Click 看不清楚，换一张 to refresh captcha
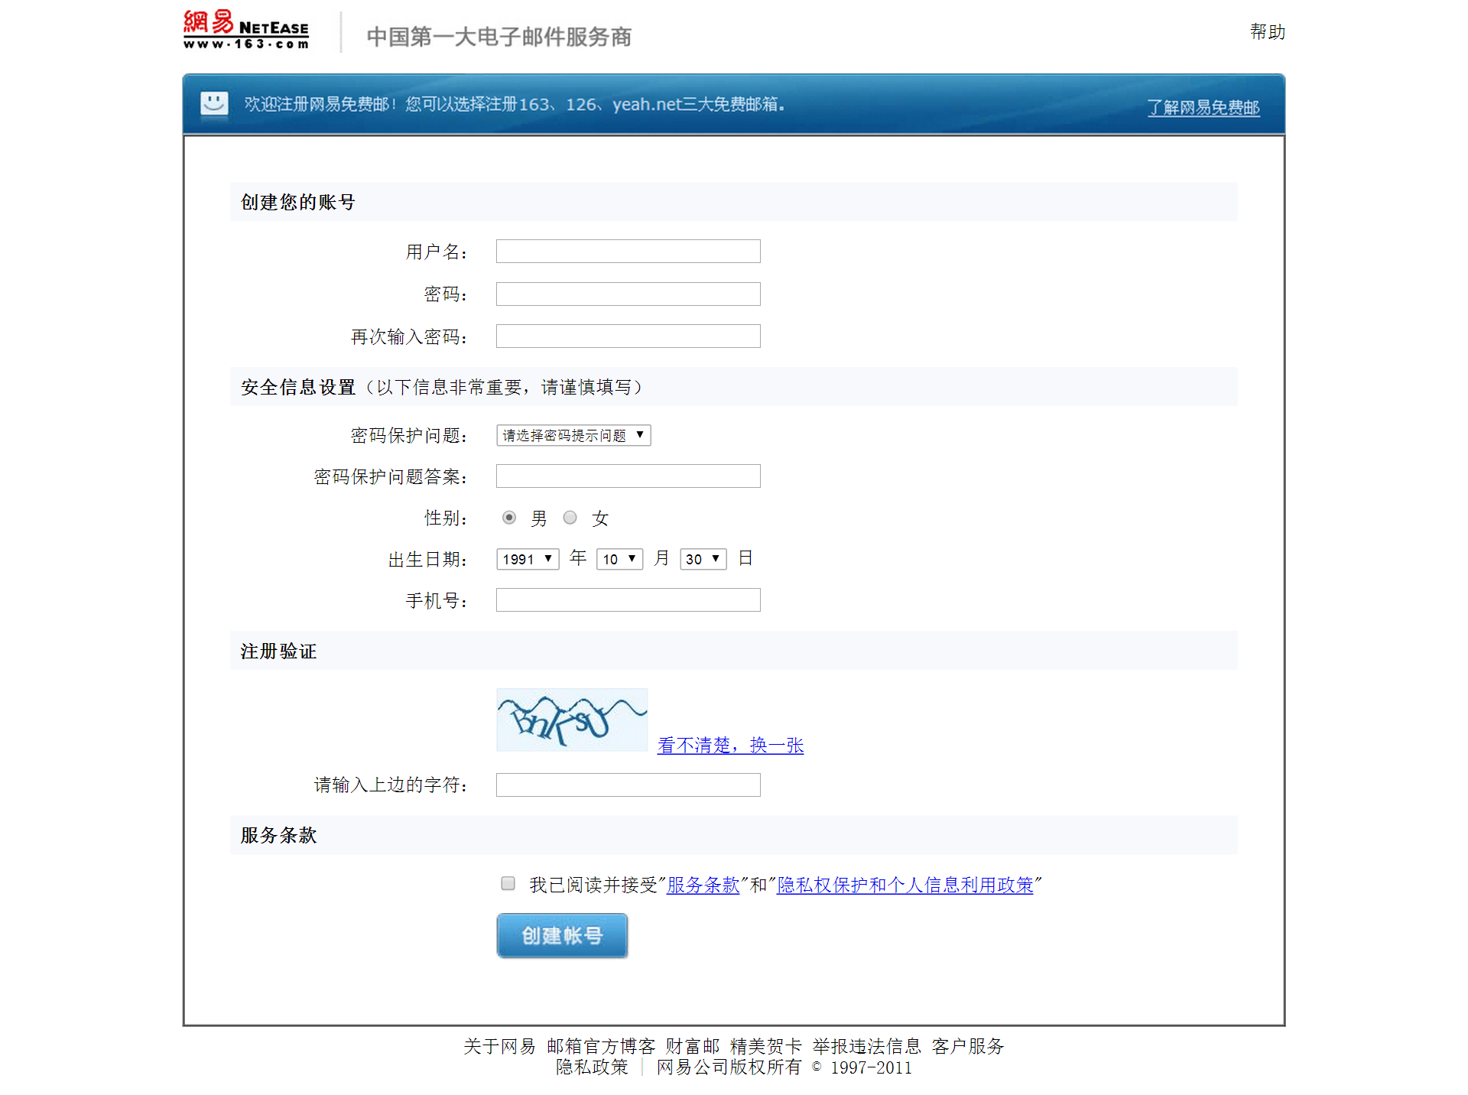This screenshot has width=1468, height=1095. pos(730,745)
